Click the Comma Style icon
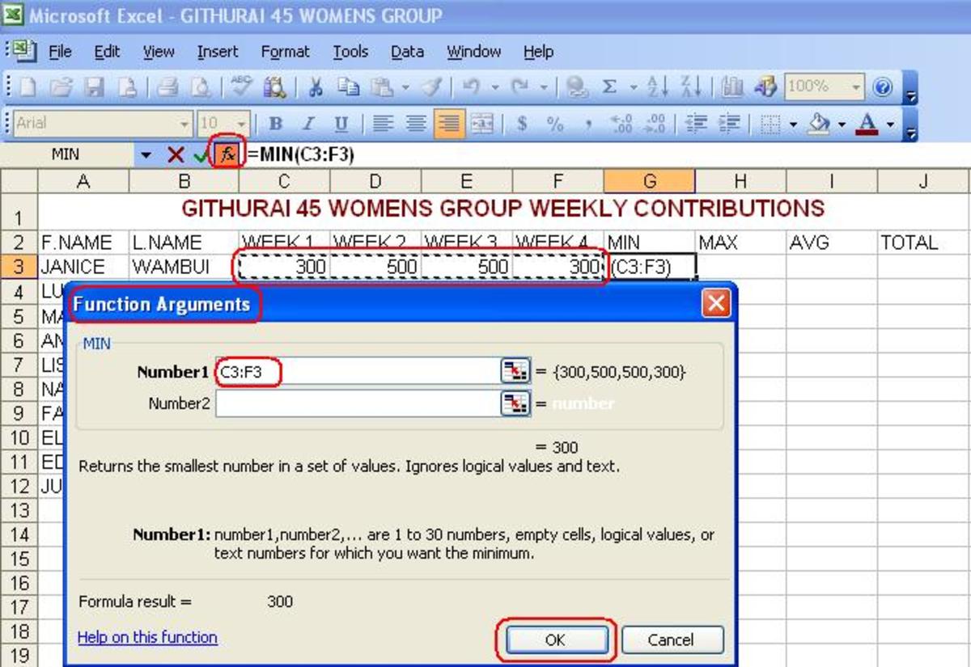The width and height of the screenshot is (971, 667). click(588, 124)
